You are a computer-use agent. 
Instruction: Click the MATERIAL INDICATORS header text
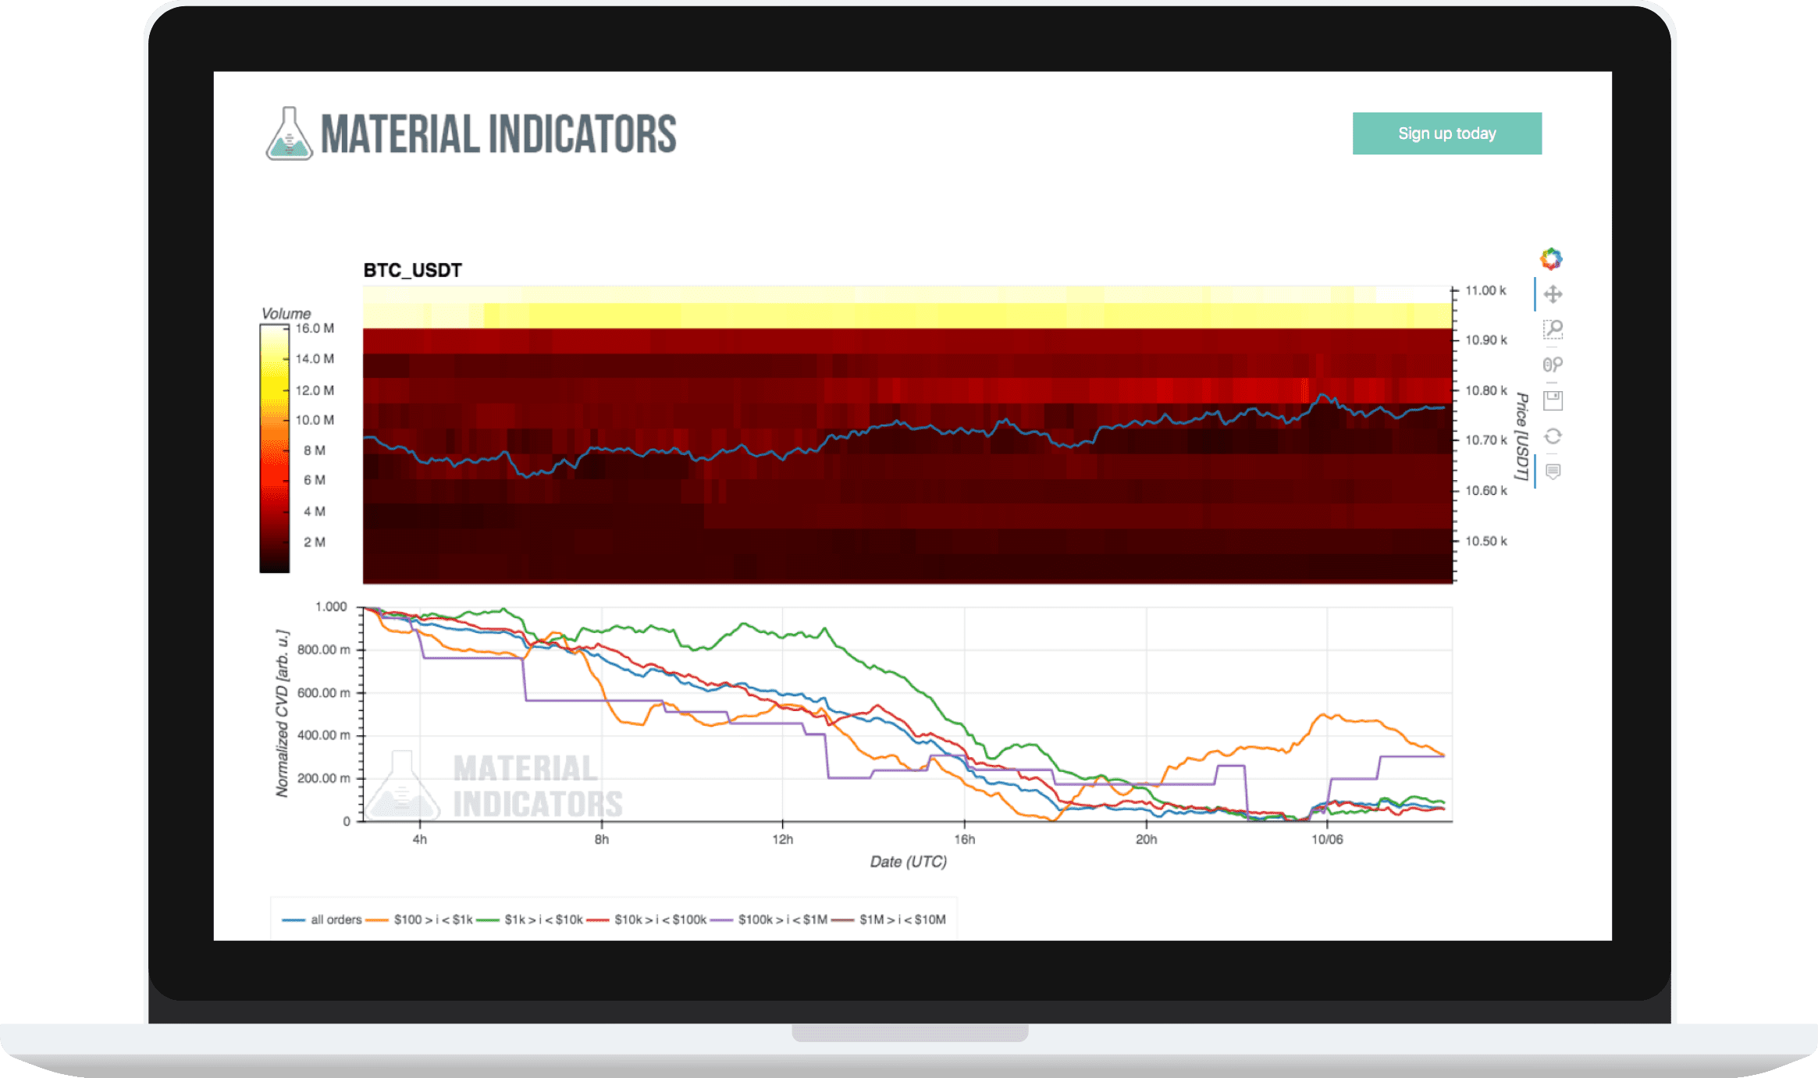(x=498, y=134)
